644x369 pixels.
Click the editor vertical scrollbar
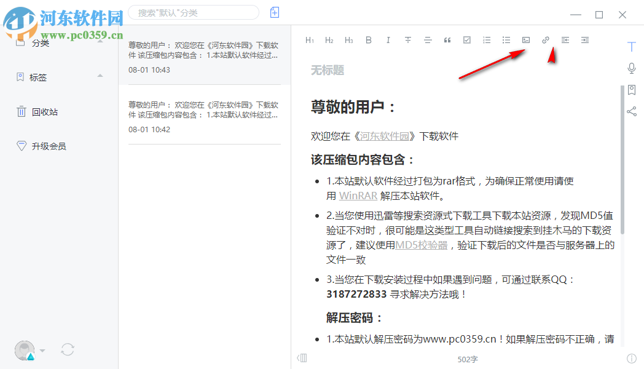[622, 161]
